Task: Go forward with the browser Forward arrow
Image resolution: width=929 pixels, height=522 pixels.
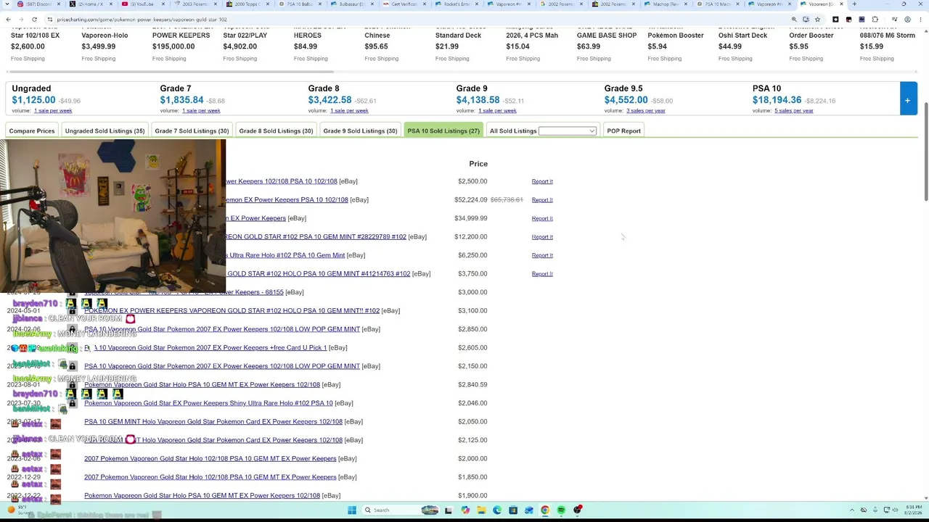Action: click(x=21, y=20)
